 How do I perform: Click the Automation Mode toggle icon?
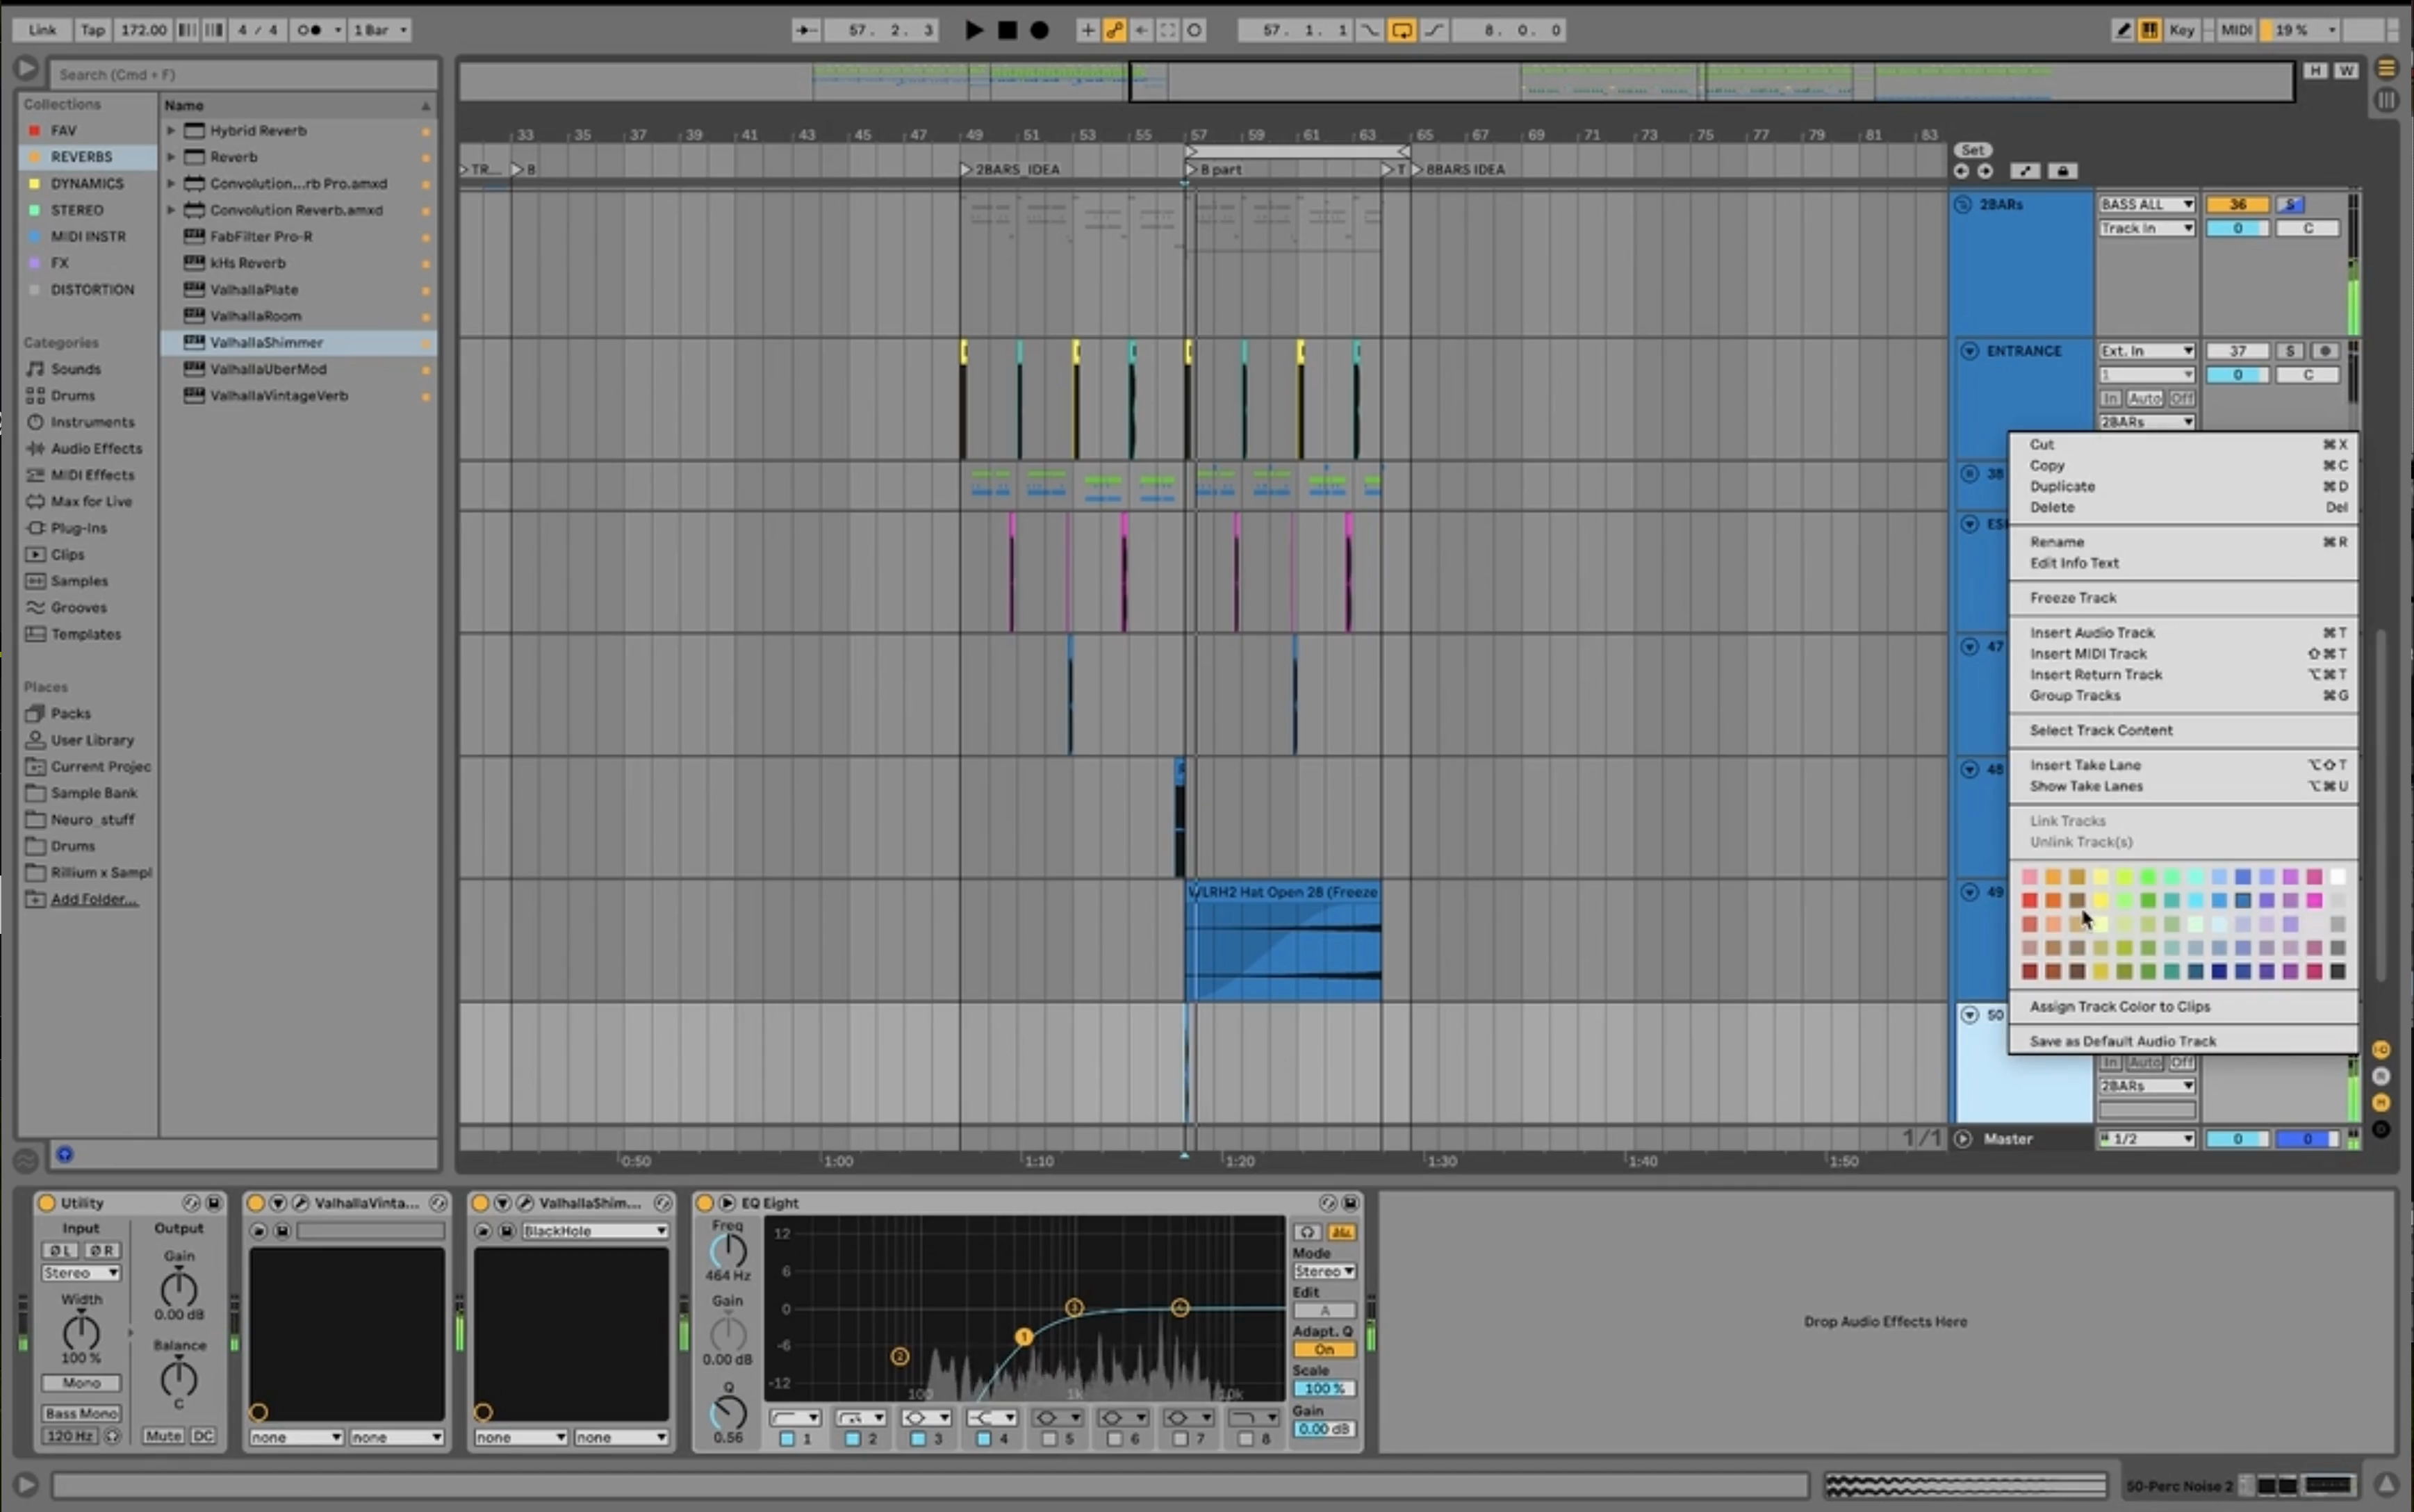coord(2025,171)
